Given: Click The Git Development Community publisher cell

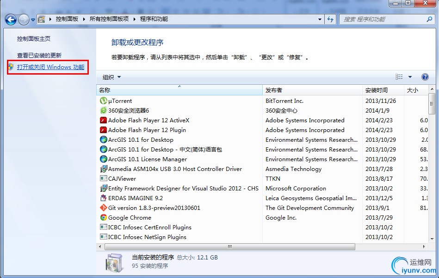Looking at the screenshot, I should pyautogui.click(x=309, y=208).
